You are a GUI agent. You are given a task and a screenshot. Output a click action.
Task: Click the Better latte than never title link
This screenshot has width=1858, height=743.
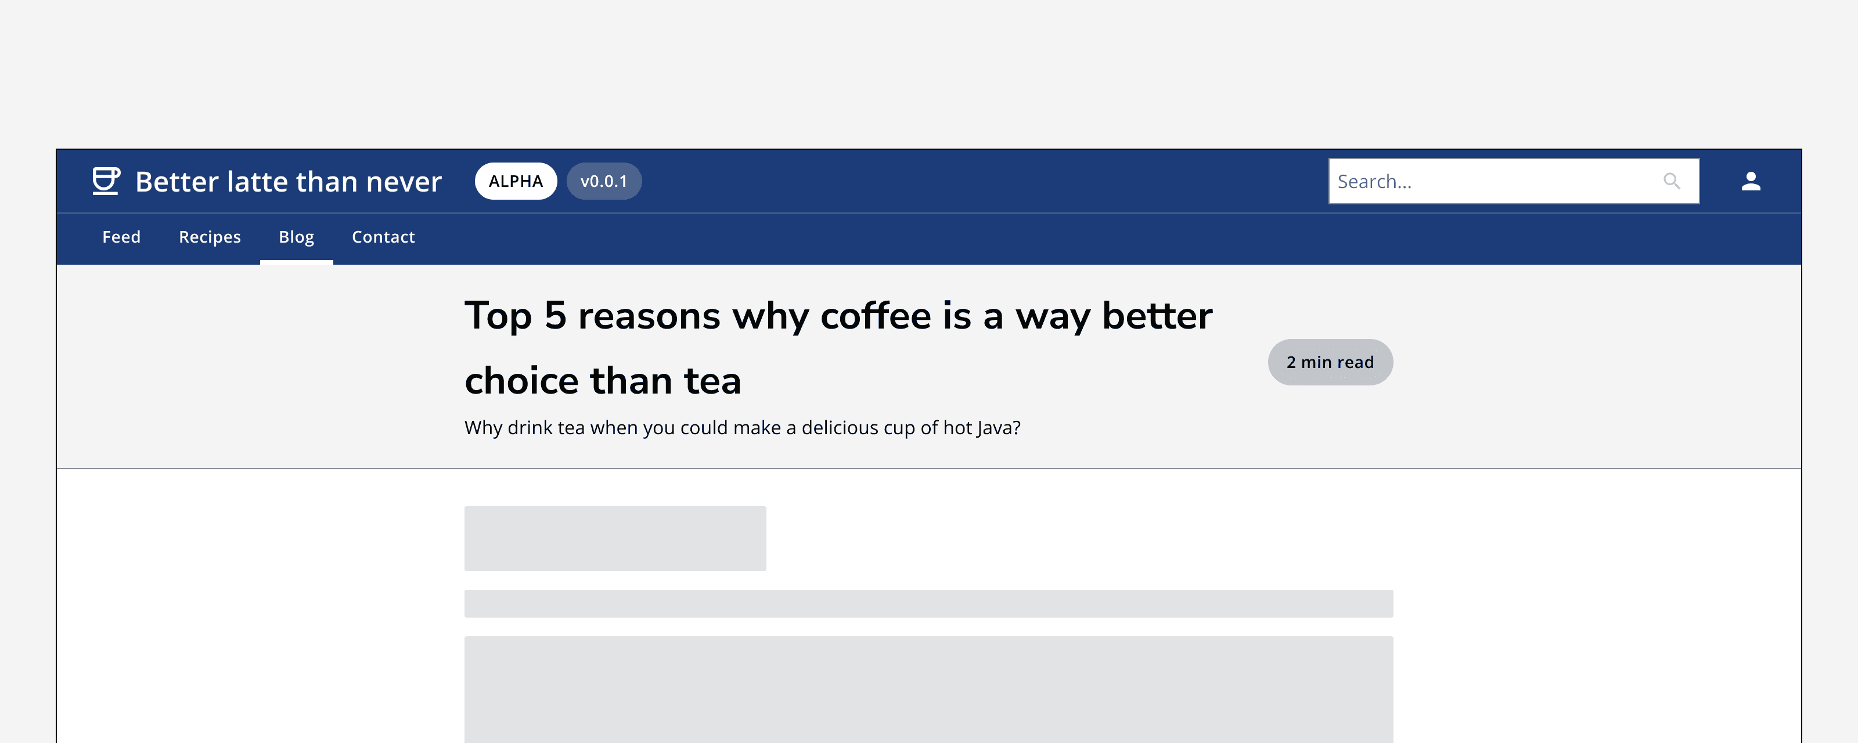point(289,180)
